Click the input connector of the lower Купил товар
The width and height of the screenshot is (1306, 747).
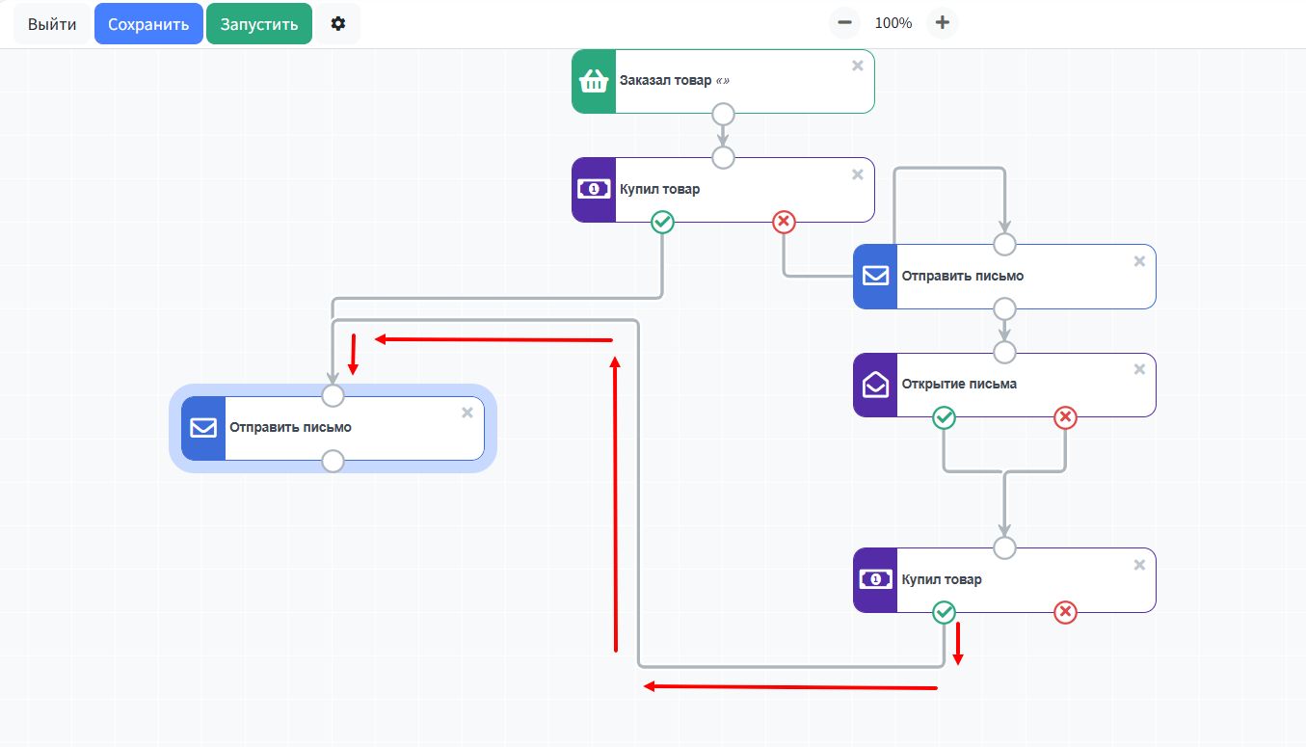click(x=1004, y=547)
